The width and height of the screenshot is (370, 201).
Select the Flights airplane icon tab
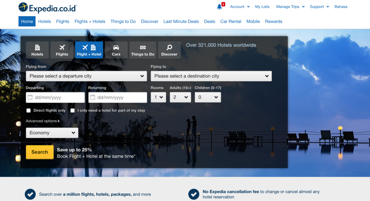62,50
